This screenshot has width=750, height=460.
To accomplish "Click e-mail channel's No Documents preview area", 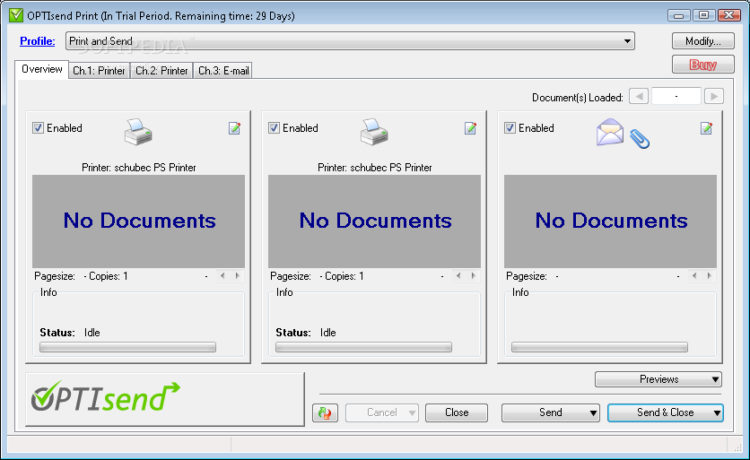I will tap(610, 221).
